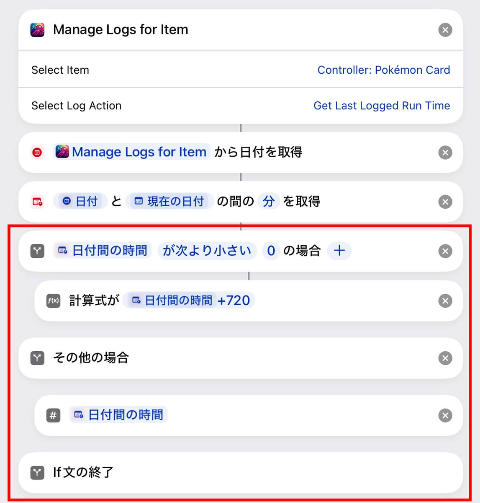Add another condition with the plus button
The image size is (480, 503).
tap(339, 251)
